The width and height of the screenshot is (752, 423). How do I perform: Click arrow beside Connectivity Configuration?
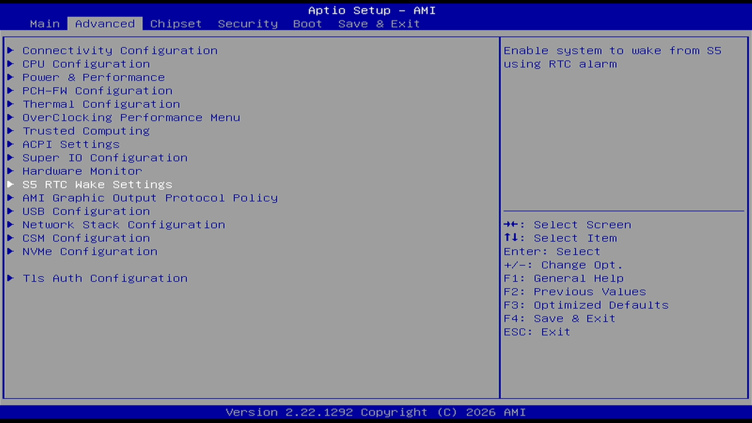(x=11, y=50)
